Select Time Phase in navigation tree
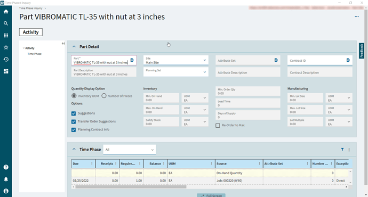 click(35, 54)
